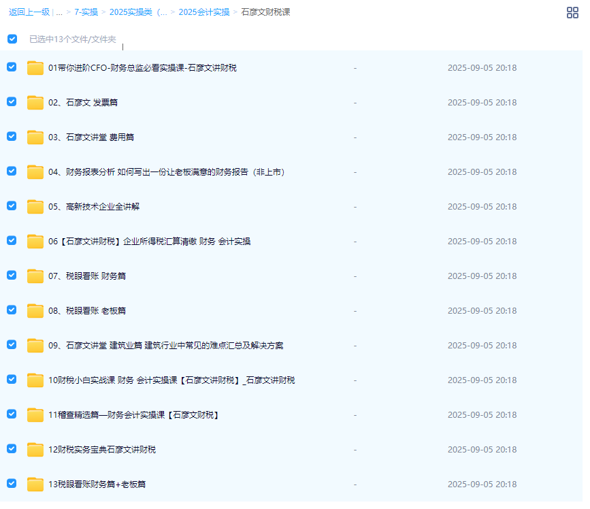Navigate to 2025会计实操 breadcrumb
590x509 pixels.
pyautogui.click(x=204, y=12)
